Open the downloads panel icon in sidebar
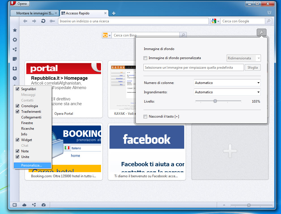The width and height of the screenshot is (281, 214). tap(15, 69)
